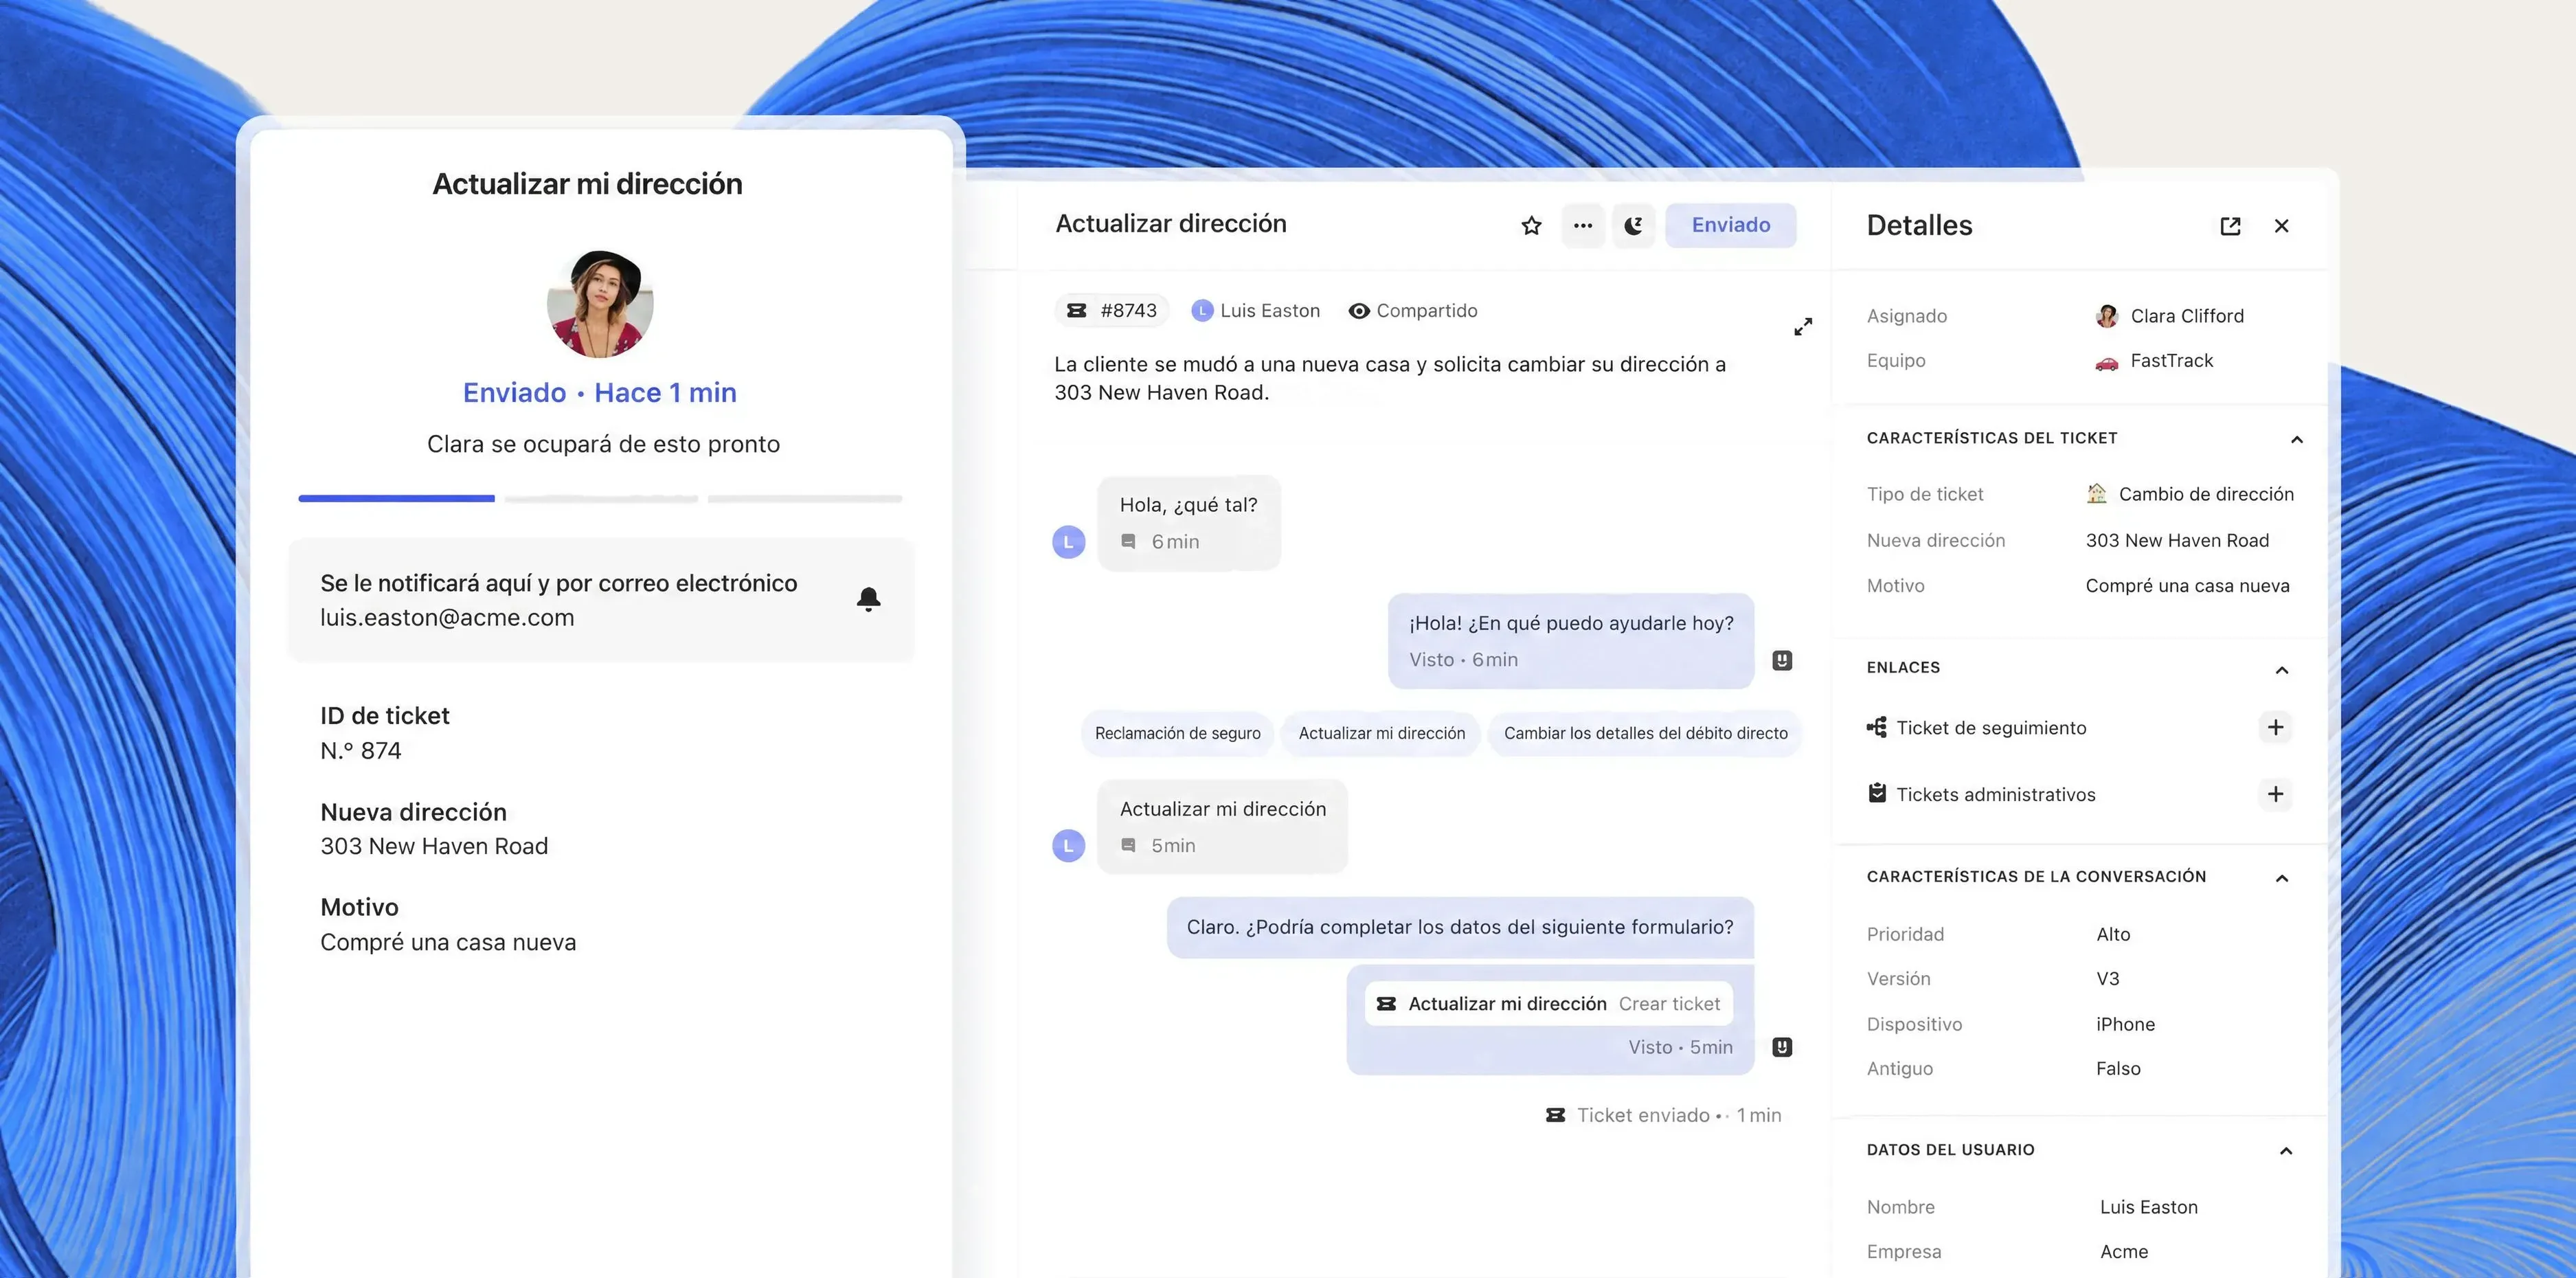Change the Asignado value Clara Clifford

(2169, 316)
